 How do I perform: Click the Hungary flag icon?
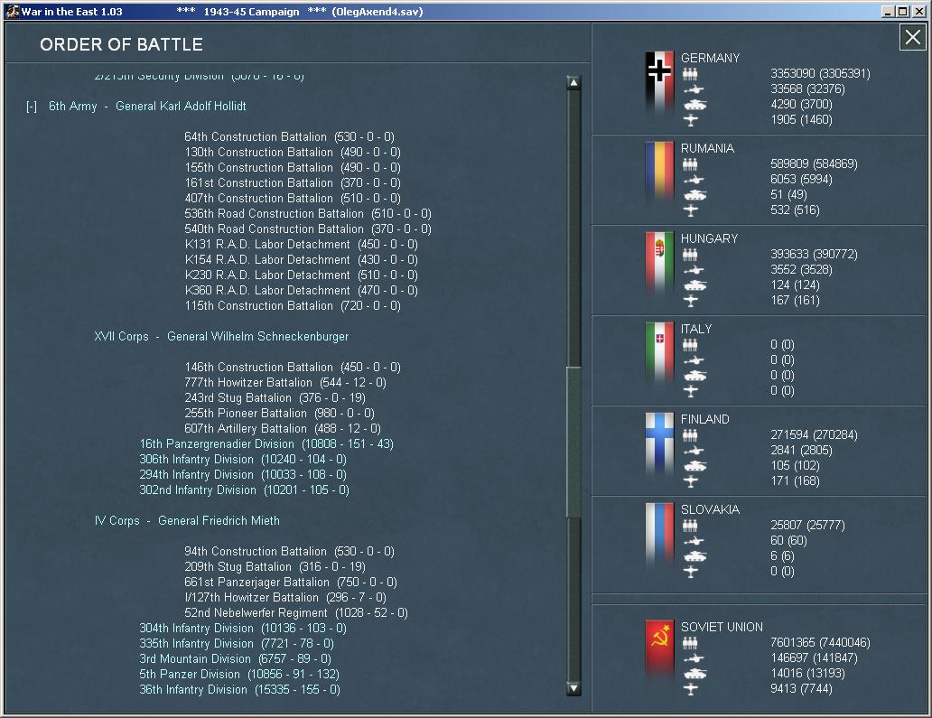pos(659,263)
